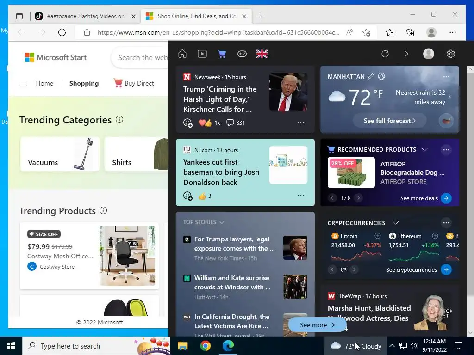Click the Edge browser refresh button

click(62, 32)
